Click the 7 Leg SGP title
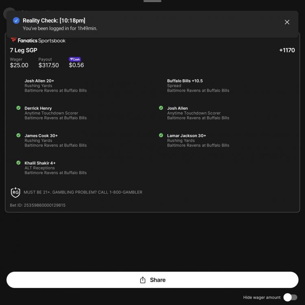This screenshot has height=305, width=305. click(24, 50)
